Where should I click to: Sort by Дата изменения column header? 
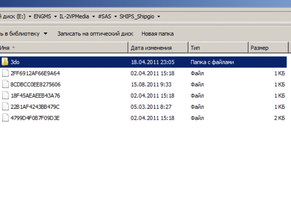point(158,48)
